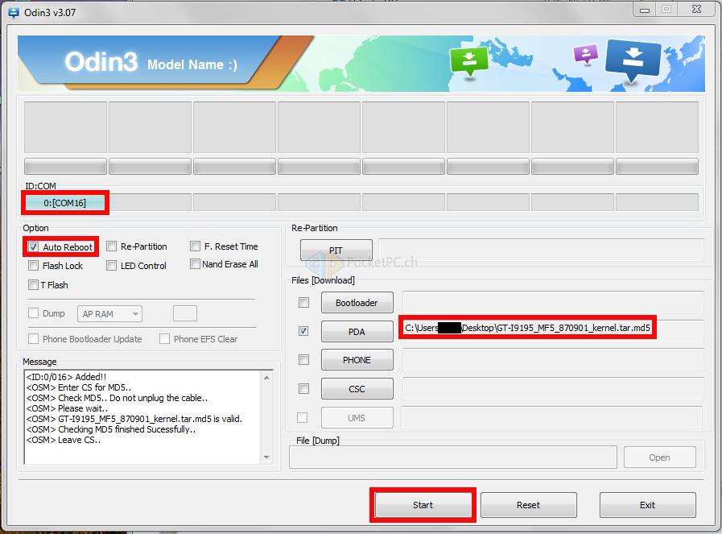
Task: Click the blue download icon in banner
Action: point(633,60)
